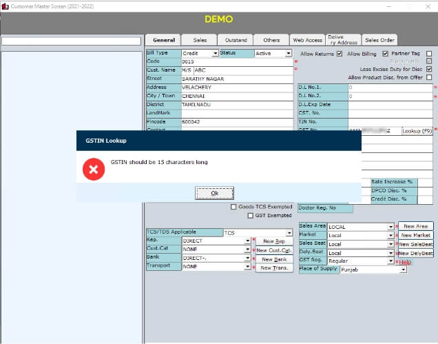Open the GST Reg. dropdown
438x344 pixels.
[390, 261]
